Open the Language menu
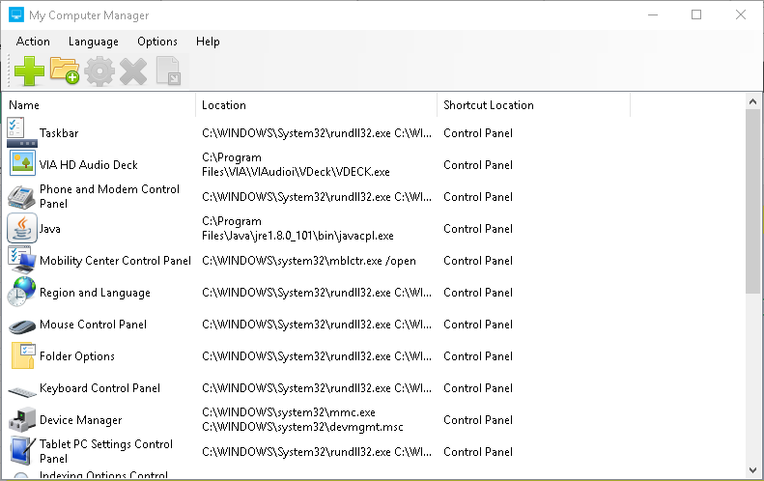 [x=94, y=42]
